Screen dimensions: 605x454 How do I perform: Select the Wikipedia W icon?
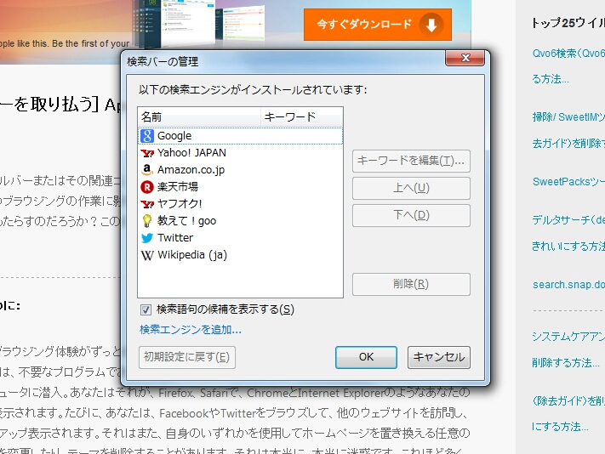pyautogui.click(x=147, y=255)
